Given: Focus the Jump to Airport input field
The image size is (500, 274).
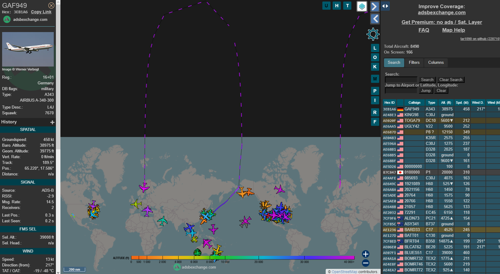Looking at the screenshot, I should tap(401, 90).
